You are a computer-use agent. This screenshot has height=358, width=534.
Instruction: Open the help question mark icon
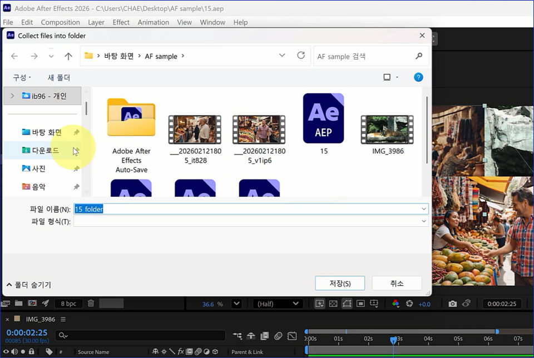click(418, 77)
